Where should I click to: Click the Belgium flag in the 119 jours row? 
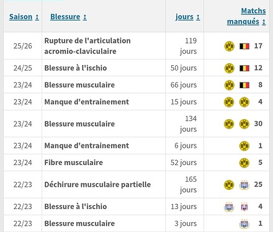point(244,46)
